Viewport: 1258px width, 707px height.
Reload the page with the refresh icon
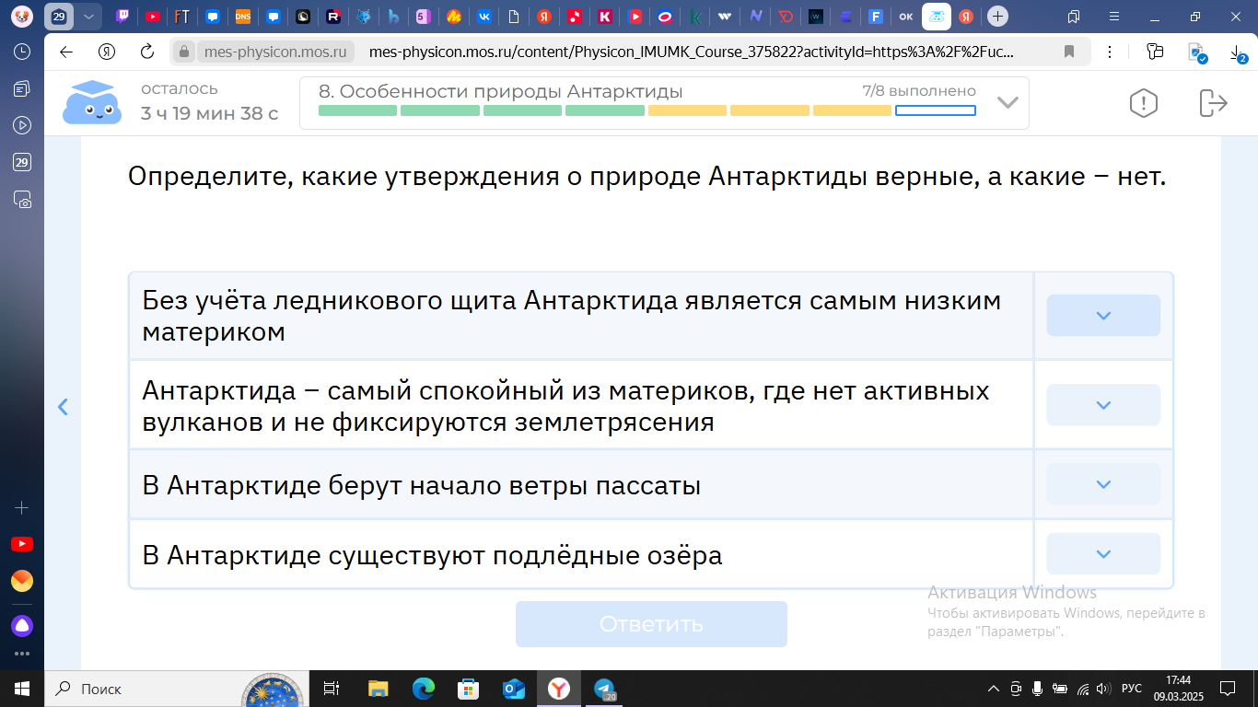click(146, 52)
